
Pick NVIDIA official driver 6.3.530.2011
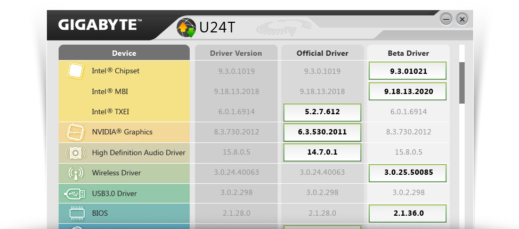click(322, 132)
